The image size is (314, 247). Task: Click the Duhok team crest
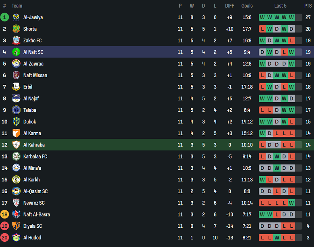[16, 121]
